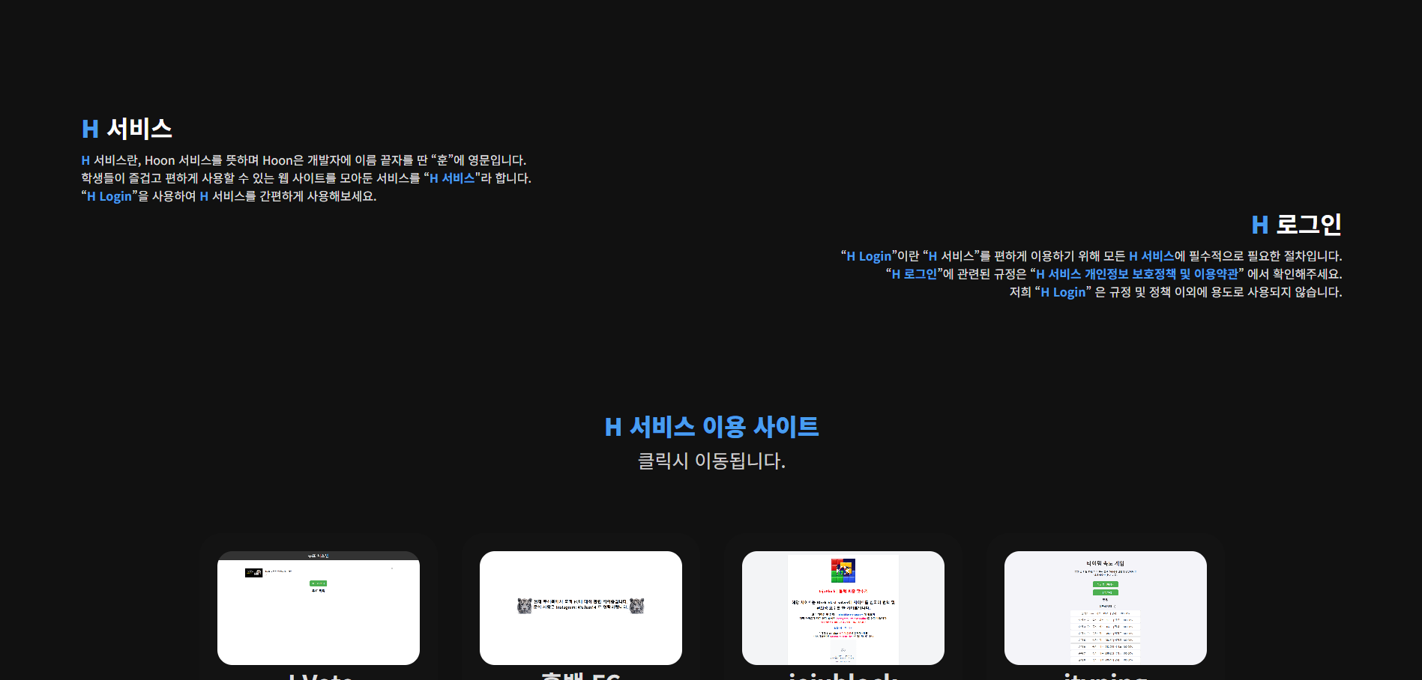Click the 'H 로그인' section heading
This screenshot has height=680, width=1422.
click(1296, 225)
